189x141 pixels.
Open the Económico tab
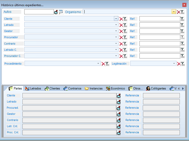point(115,88)
